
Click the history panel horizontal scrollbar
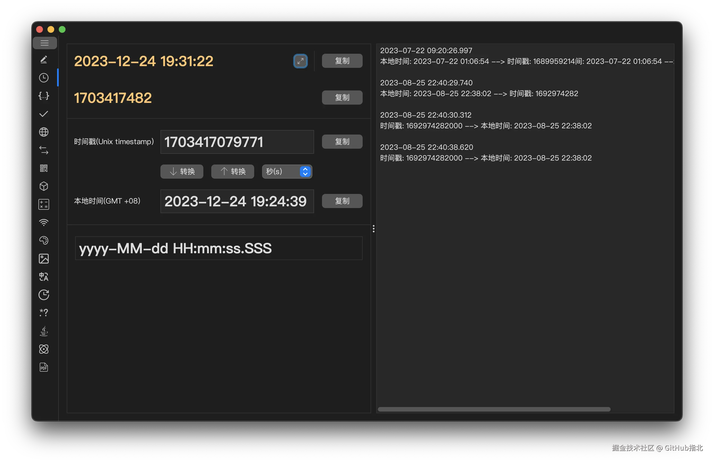tap(494, 409)
